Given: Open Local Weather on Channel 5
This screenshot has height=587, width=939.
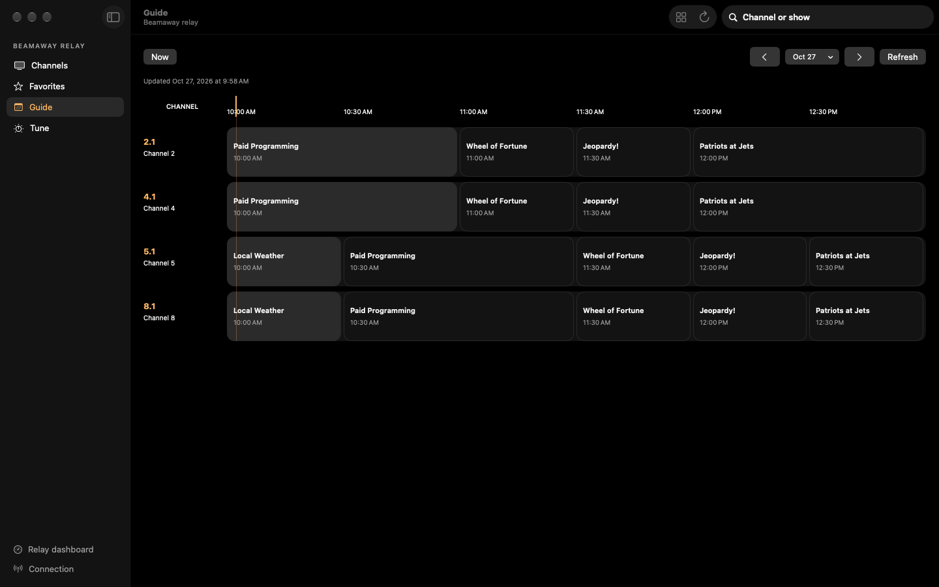Looking at the screenshot, I should [x=284, y=262].
